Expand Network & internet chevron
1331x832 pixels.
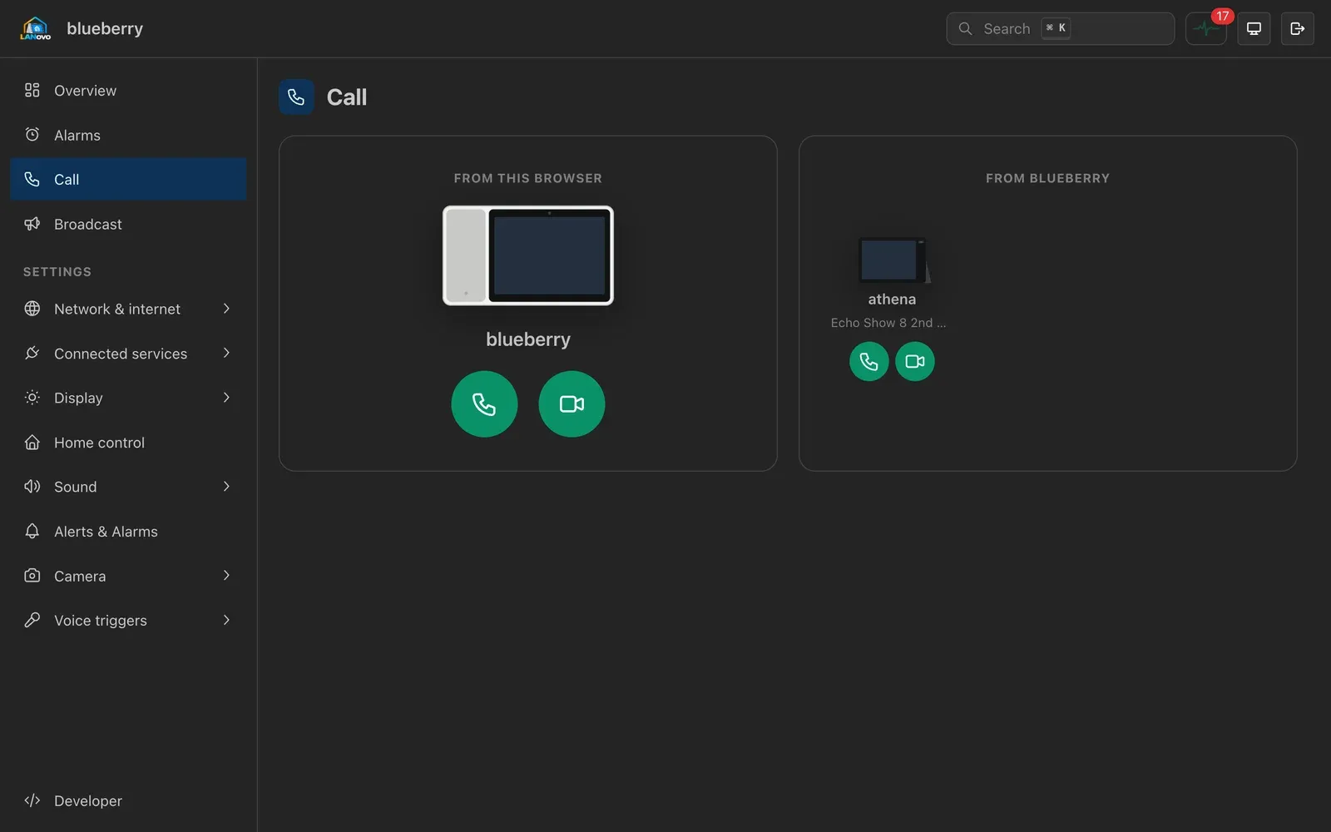point(226,309)
